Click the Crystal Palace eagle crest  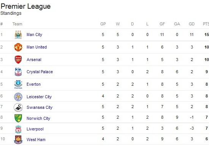click(x=18, y=72)
